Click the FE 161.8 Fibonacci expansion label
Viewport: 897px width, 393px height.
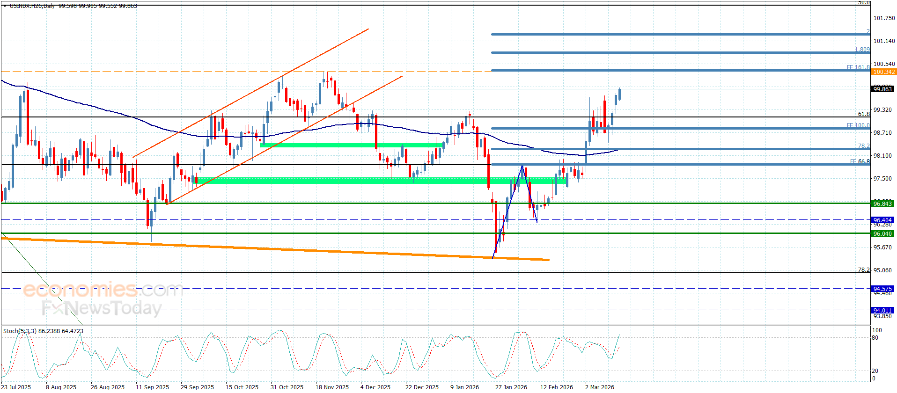(x=858, y=67)
